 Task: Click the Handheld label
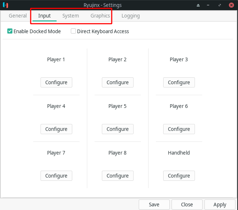click(x=179, y=153)
